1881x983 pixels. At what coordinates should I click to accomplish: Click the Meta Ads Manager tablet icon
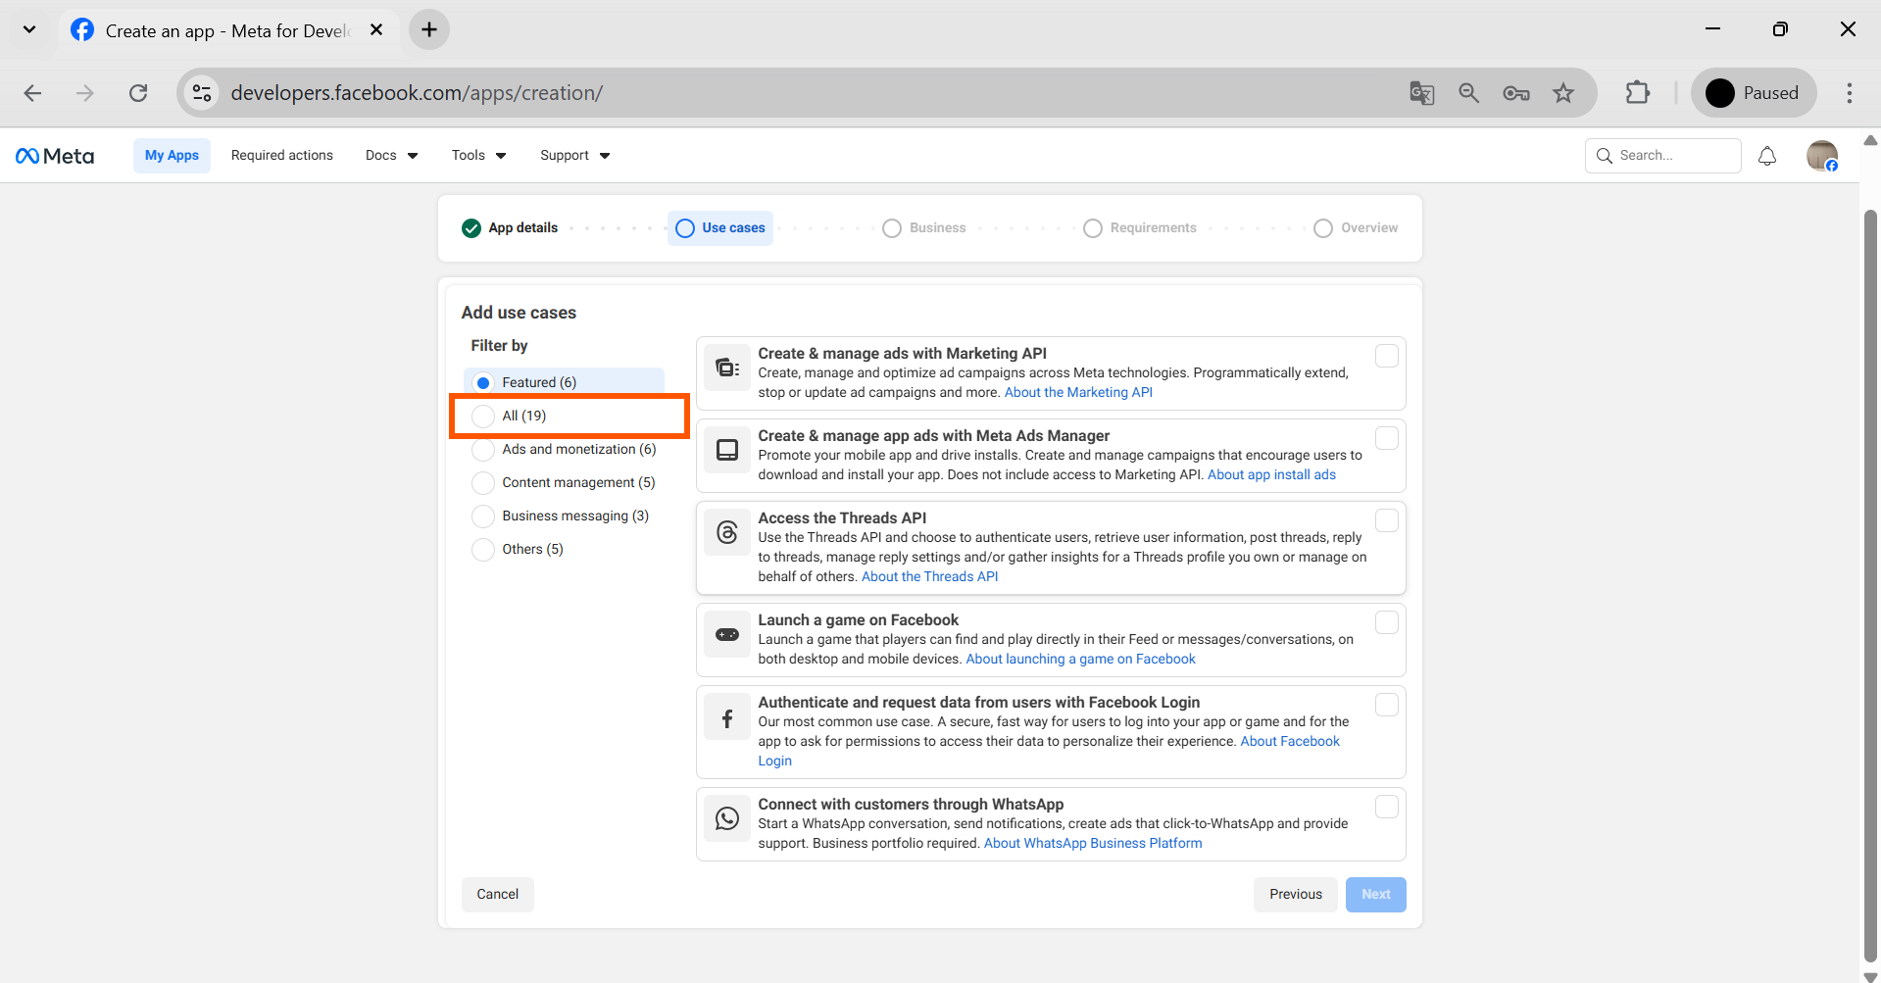pos(727,450)
